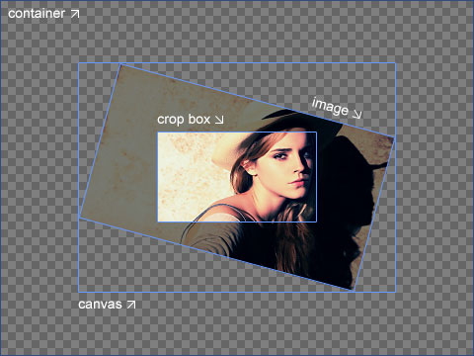Click the top-right corner of the canvas outline
The height and width of the screenshot is (356, 474).
coord(395,63)
